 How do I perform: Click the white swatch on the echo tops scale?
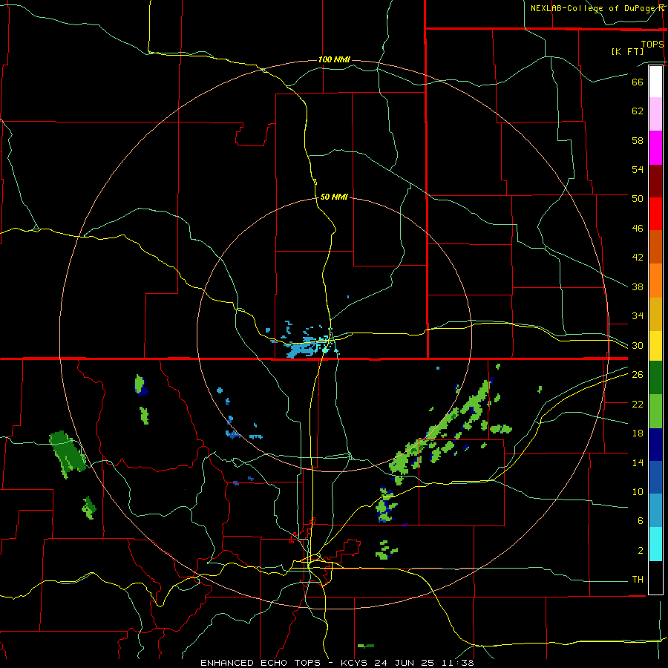point(655,82)
